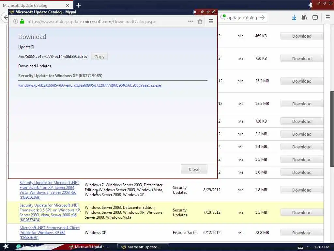Click the green padlock security icon
Viewport: 334px width, 251px height.
pos(22,21)
